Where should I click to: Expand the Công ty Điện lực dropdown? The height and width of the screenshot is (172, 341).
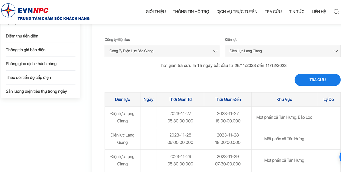click(x=162, y=51)
